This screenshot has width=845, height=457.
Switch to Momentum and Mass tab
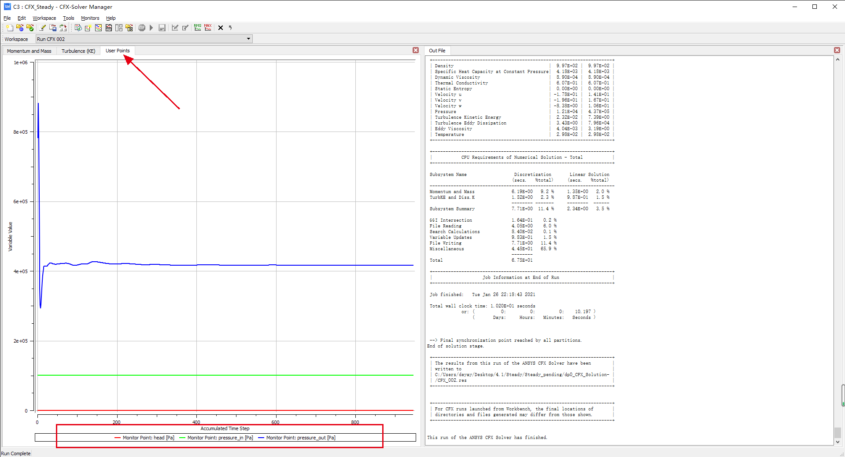point(29,51)
